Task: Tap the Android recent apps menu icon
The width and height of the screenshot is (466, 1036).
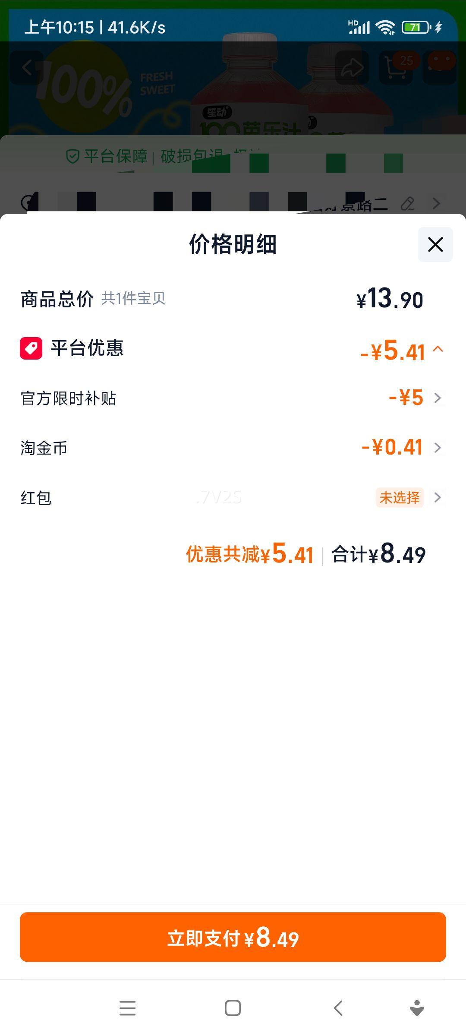Action: (x=127, y=1008)
